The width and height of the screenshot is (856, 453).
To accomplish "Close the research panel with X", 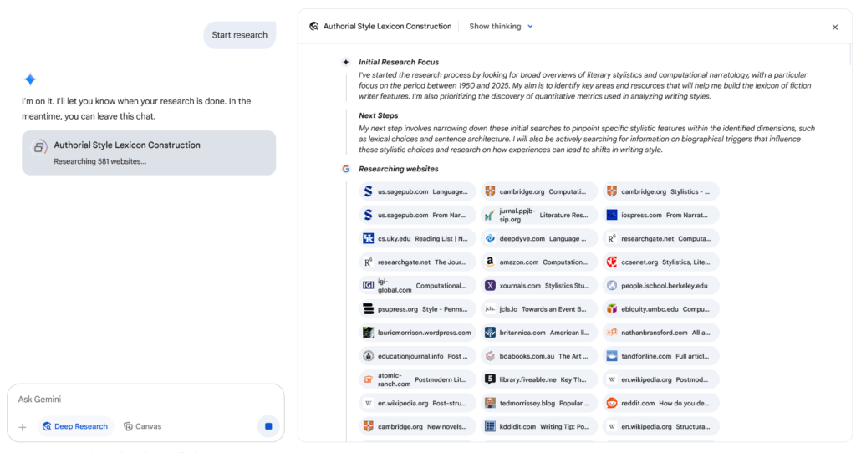I will [x=835, y=28].
